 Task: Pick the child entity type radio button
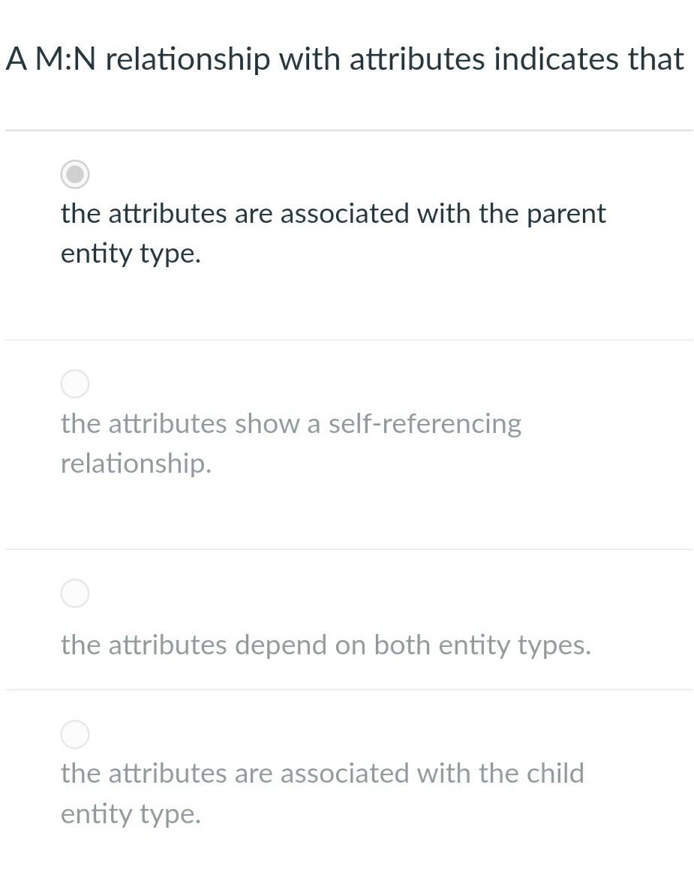[75, 735]
